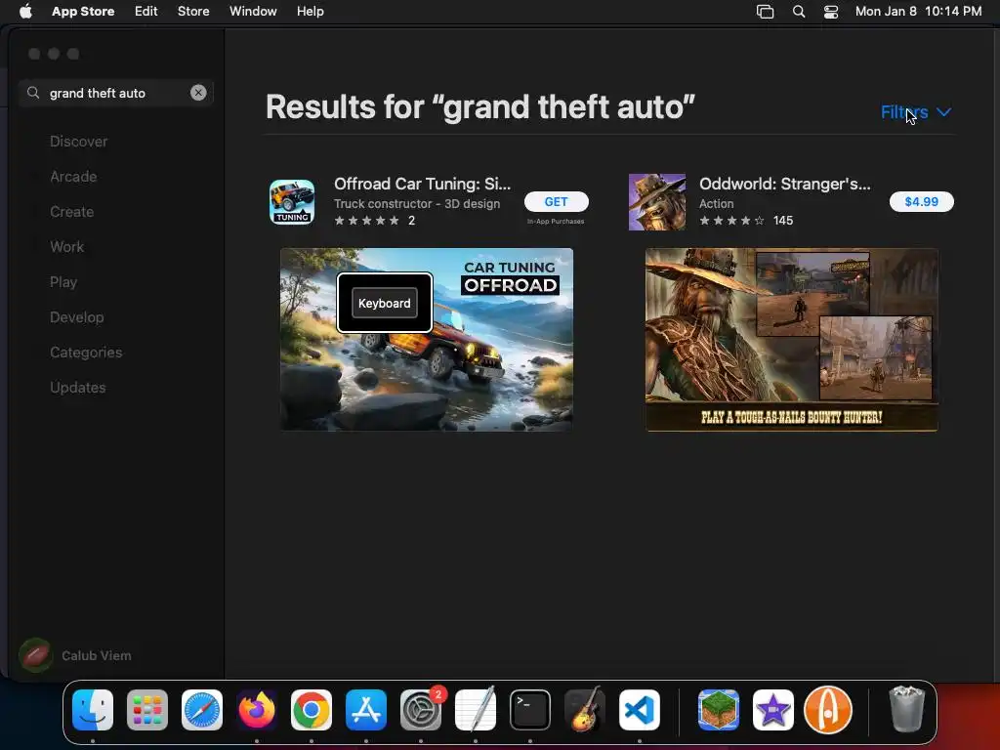Open the Store menu
The image size is (1000, 750).
[193, 11]
